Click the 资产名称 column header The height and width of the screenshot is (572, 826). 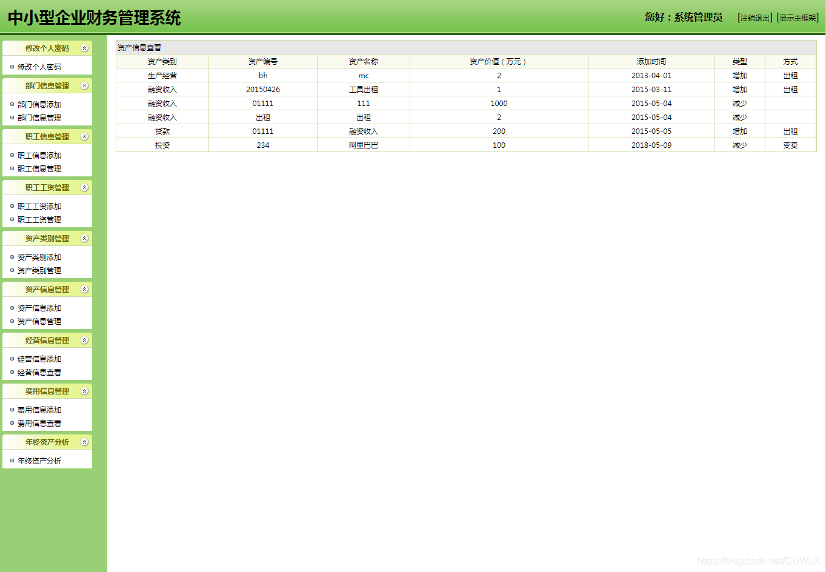(364, 62)
